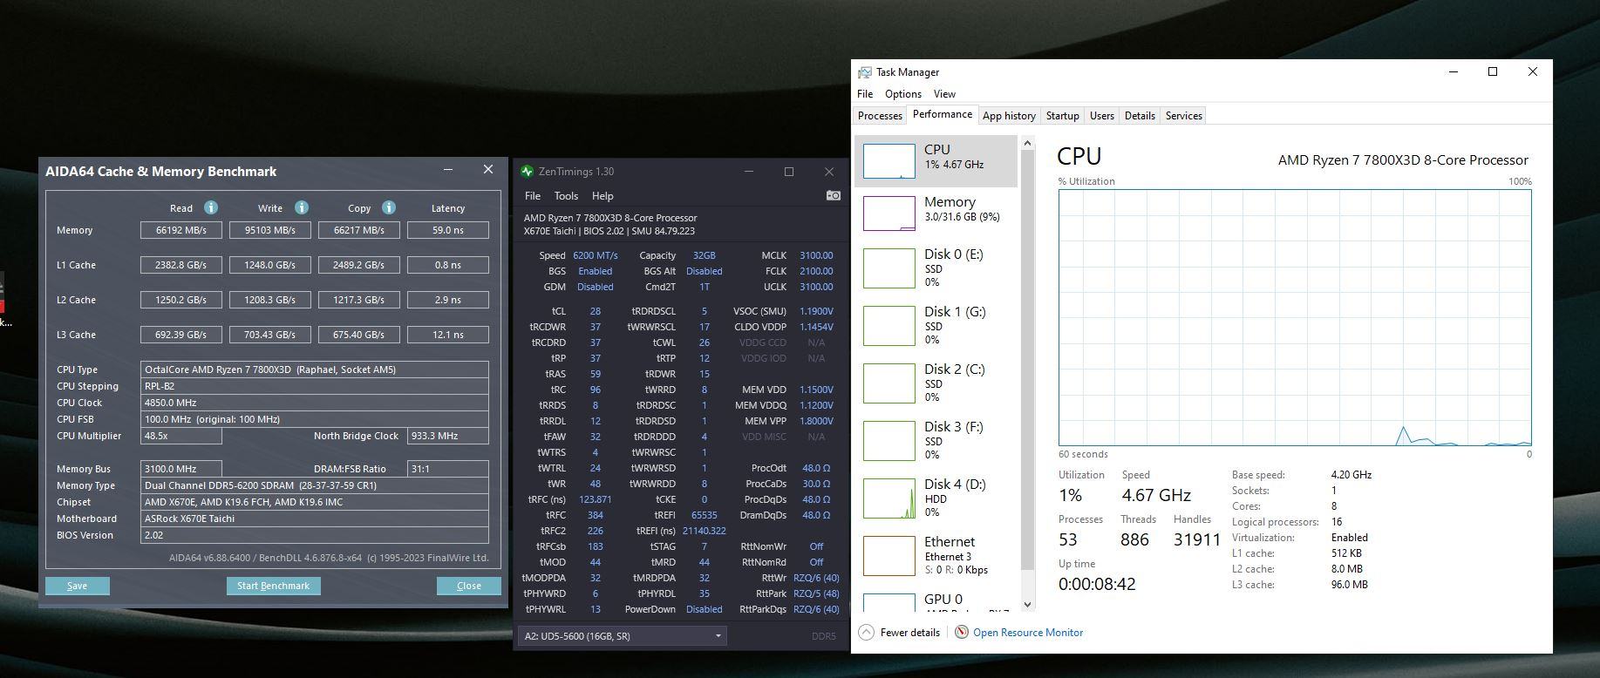Click the 6200 MT/s Speed value in ZenTimings
Image resolution: width=1600 pixels, height=678 pixels.
click(596, 255)
